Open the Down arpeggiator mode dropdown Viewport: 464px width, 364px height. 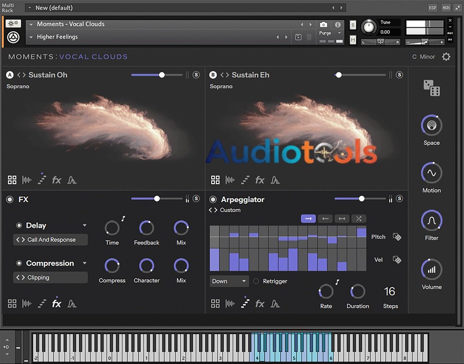pos(229,281)
